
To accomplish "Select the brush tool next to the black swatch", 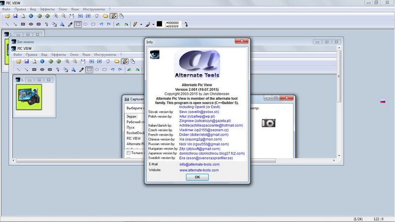I will tap(148, 24).
